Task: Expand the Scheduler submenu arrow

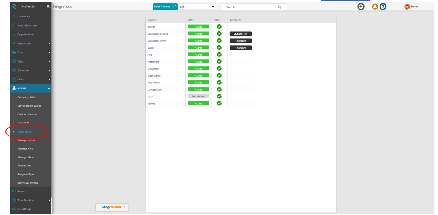Action: (49, 70)
